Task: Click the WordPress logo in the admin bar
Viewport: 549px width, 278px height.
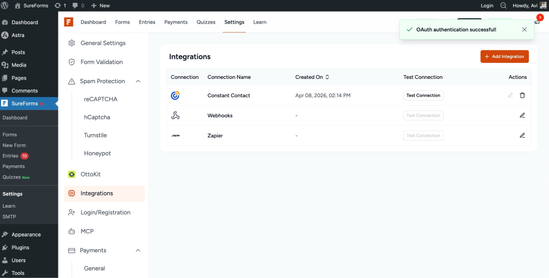Action: pyautogui.click(x=5, y=5)
